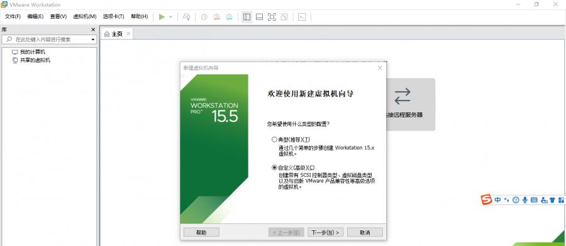Toggle the thumbnail bar view icon

point(259,17)
